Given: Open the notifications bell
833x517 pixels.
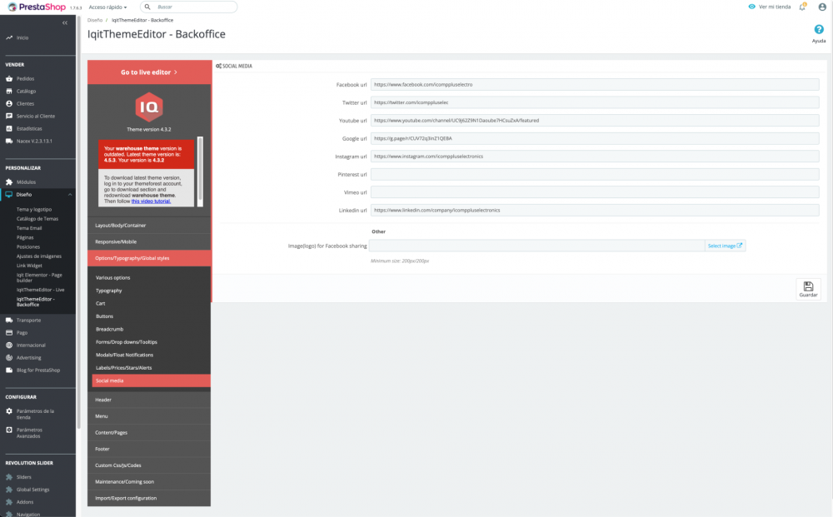Looking at the screenshot, I should [x=803, y=7].
